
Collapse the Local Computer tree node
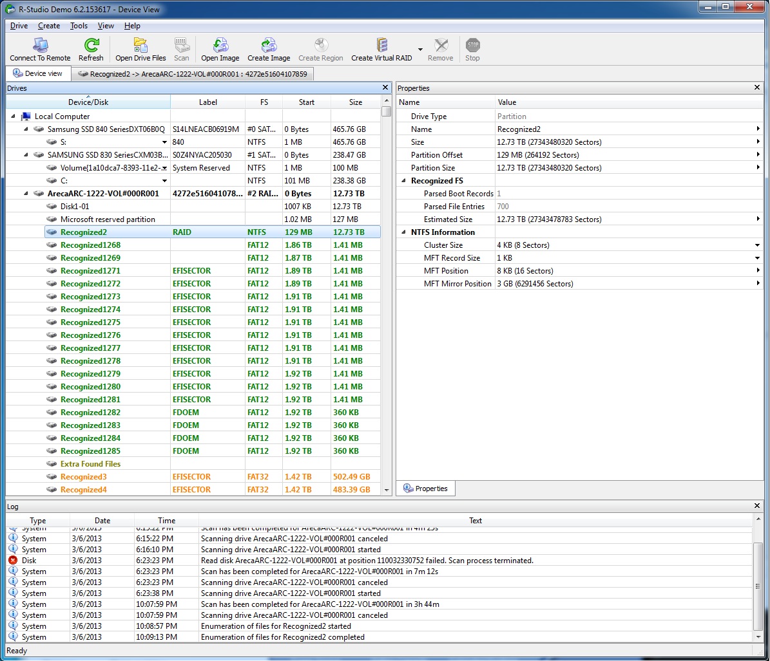click(13, 116)
